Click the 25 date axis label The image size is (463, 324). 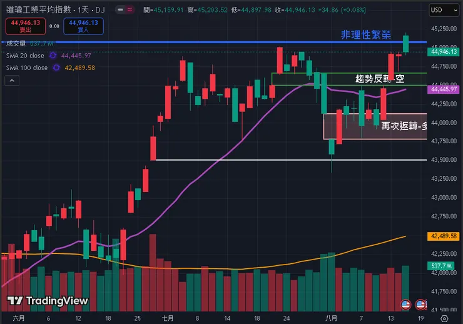tap(137, 318)
